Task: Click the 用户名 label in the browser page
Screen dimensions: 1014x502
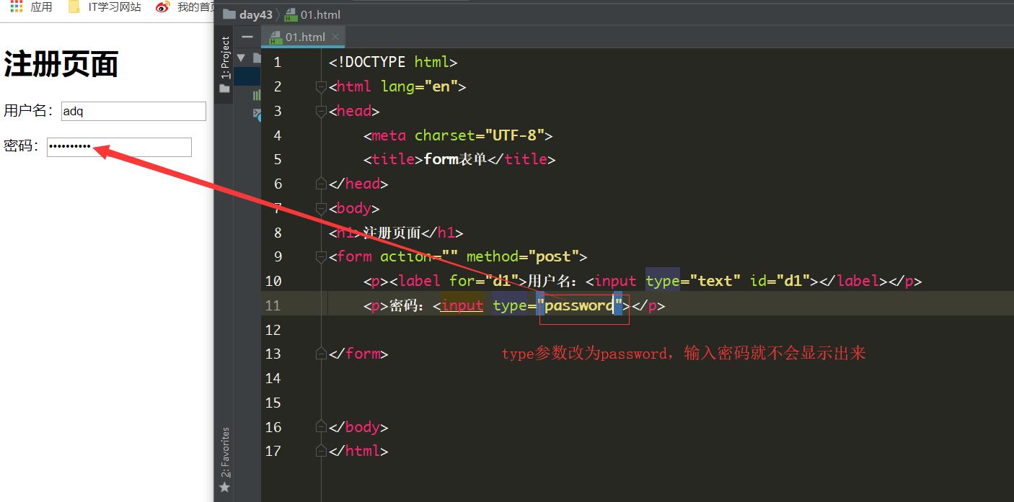Action: (29, 111)
